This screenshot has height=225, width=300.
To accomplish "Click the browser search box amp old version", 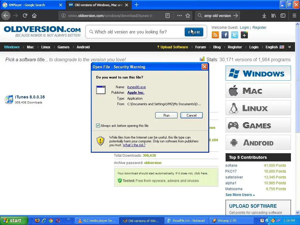I will click(217, 16).
